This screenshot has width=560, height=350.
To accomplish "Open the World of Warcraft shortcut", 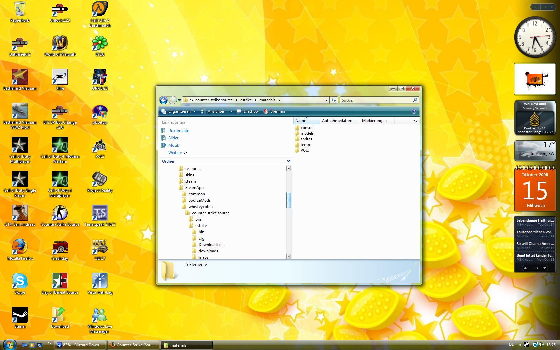I will 60,46.
